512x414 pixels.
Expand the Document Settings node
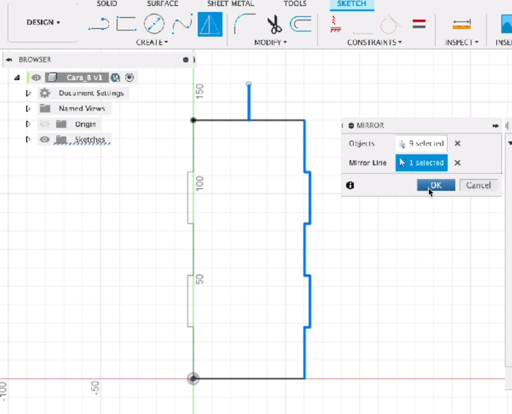coord(28,93)
